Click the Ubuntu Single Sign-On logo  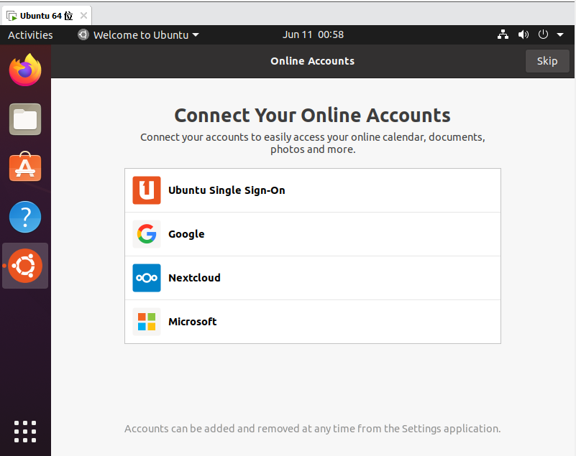(147, 190)
